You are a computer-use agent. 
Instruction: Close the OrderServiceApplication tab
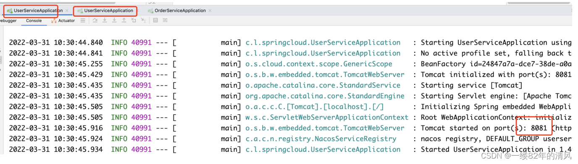(210, 10)
